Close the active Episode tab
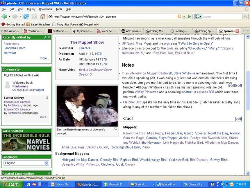Screen dimensions: 250x188 point(237,31)
